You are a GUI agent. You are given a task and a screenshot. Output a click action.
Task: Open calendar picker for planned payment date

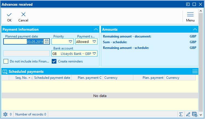47,42
